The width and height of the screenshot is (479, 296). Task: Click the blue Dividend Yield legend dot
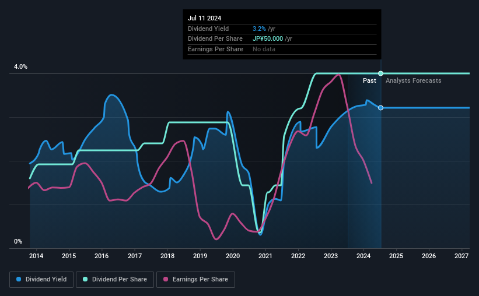coord(19,279)
